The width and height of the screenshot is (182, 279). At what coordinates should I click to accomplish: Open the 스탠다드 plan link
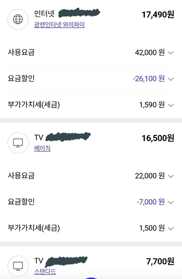[x=45, y=272]
